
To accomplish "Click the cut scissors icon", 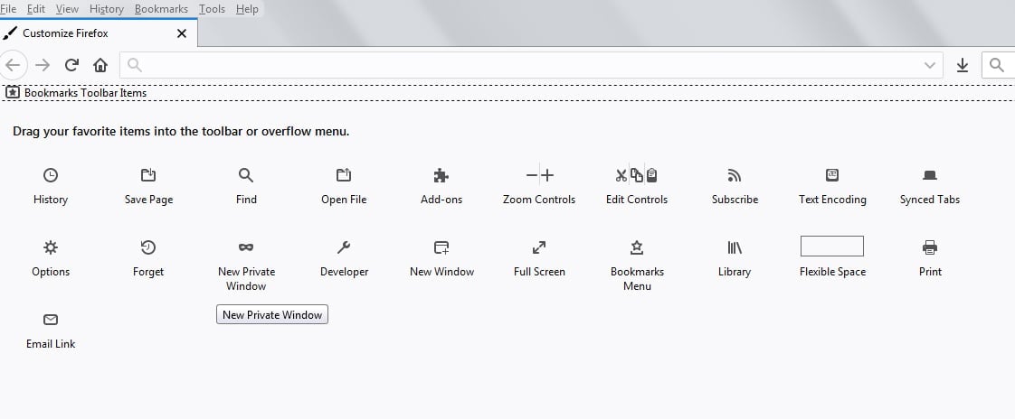I will click(621, 175).
